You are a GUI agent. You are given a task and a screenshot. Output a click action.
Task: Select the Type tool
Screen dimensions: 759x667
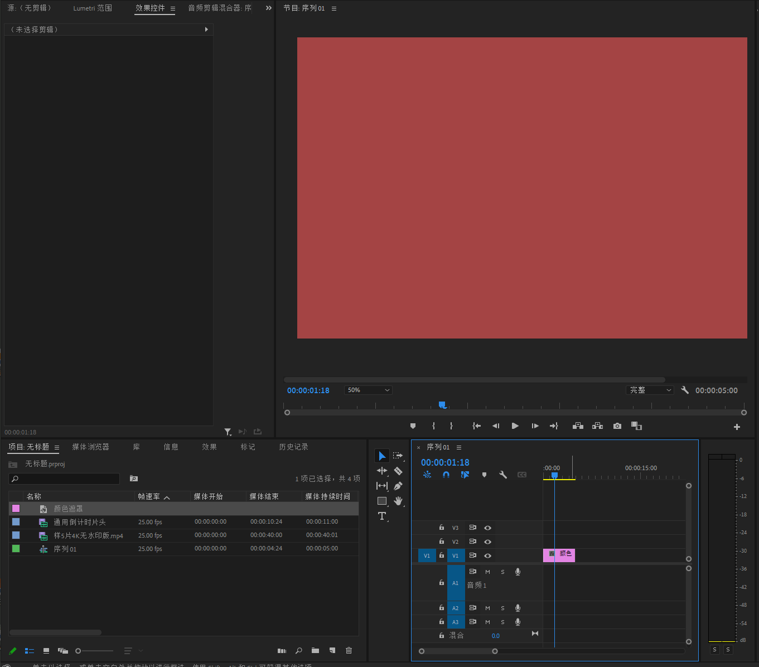coord(382,516)
